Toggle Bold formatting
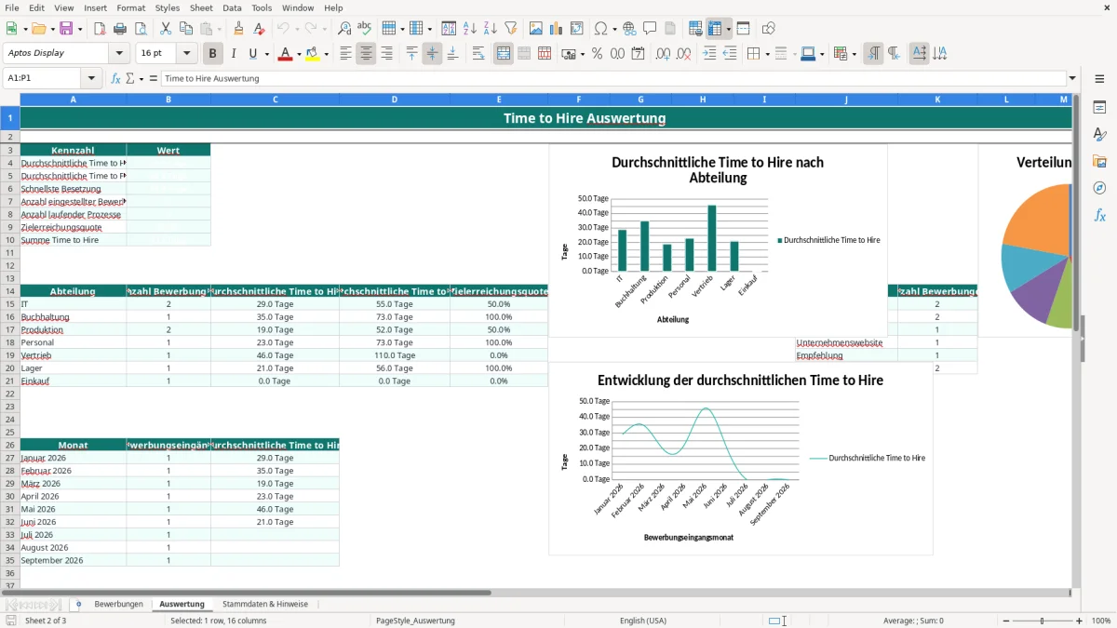This screenshot has height=628, width=1117. 213,54
